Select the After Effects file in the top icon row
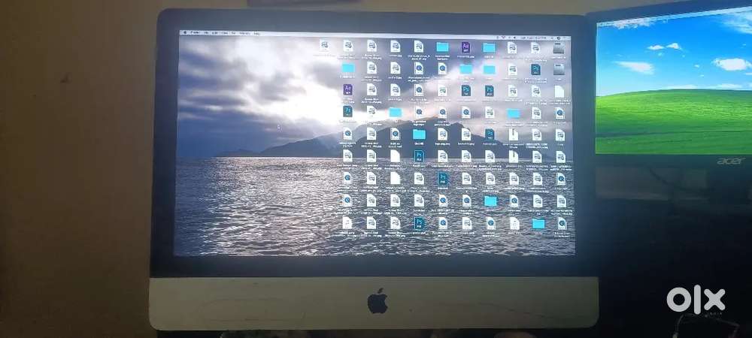 click(x=465, y=47)
